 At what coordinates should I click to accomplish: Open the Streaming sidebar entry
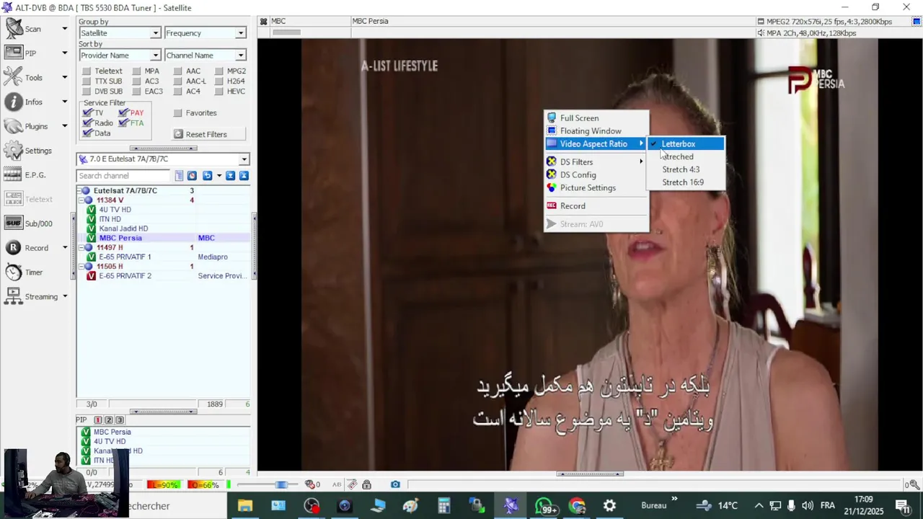pyautogui.click(x=35, y=296)
